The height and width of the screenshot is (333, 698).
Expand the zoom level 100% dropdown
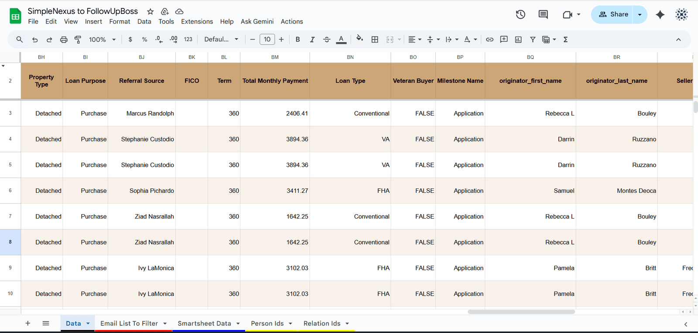point(102,40)
